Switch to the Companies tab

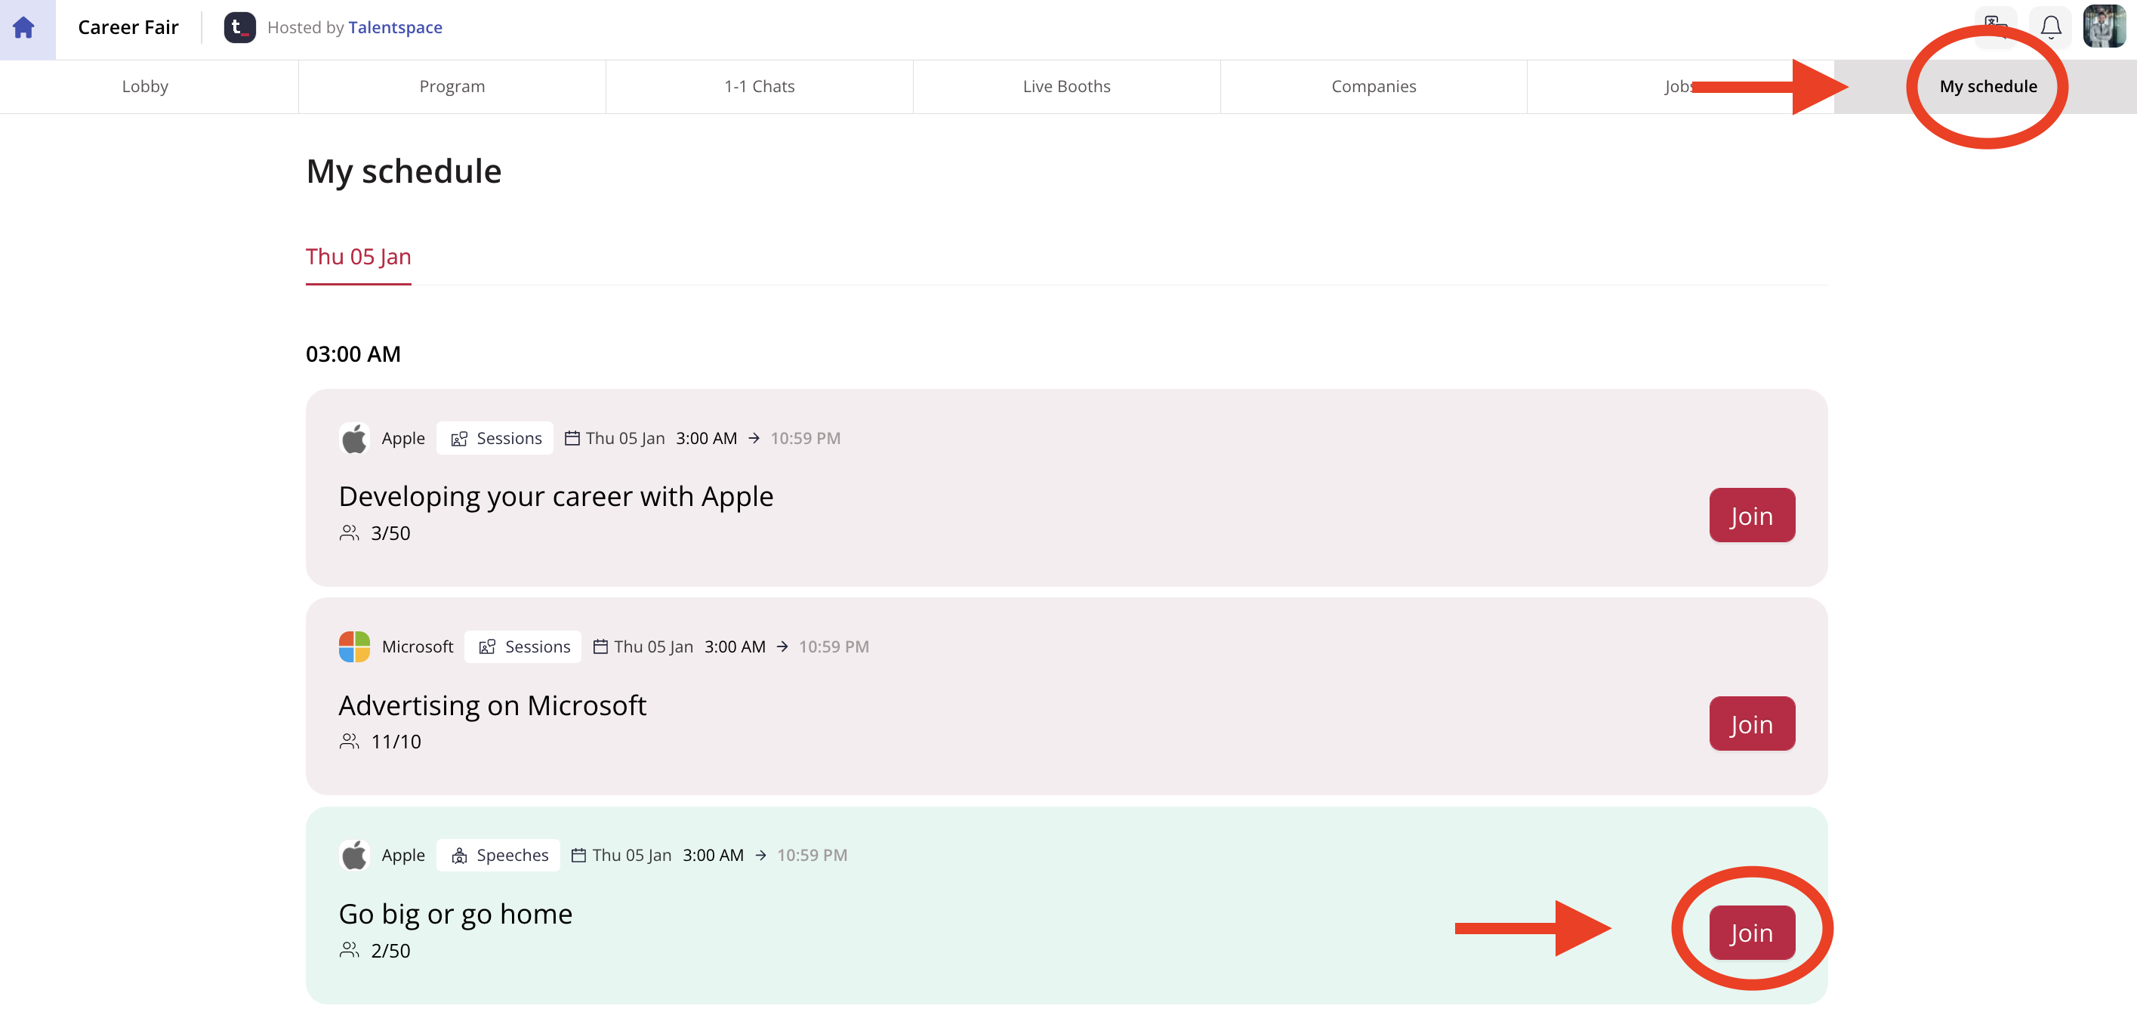coord(1374,86)
